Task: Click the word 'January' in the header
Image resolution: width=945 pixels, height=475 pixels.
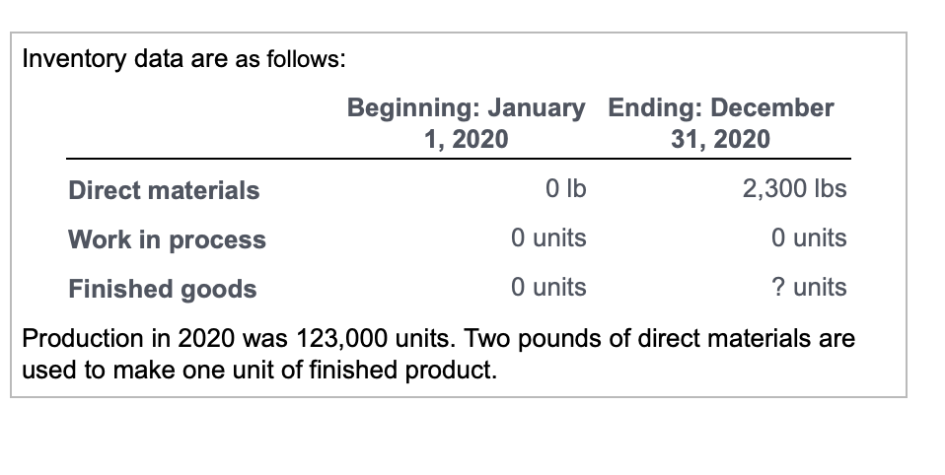Action: coord(537,108)
